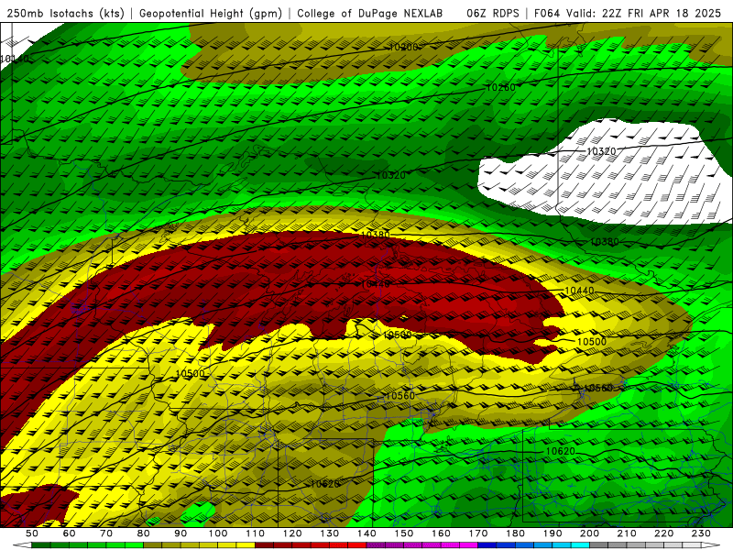733x550 pixels.
Task: Click the 10140 height contour label
Action: tap(15, 59)
